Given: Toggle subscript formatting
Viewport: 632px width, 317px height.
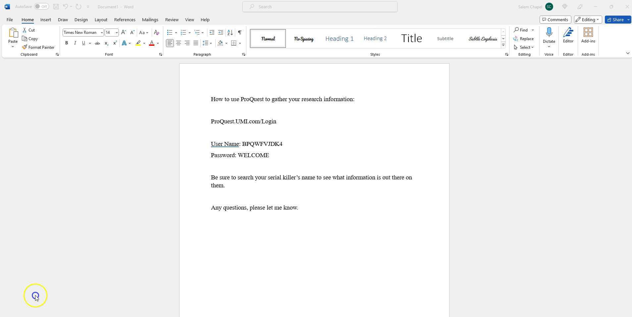Looking at the screenshot, I should [x=106, y=43].
